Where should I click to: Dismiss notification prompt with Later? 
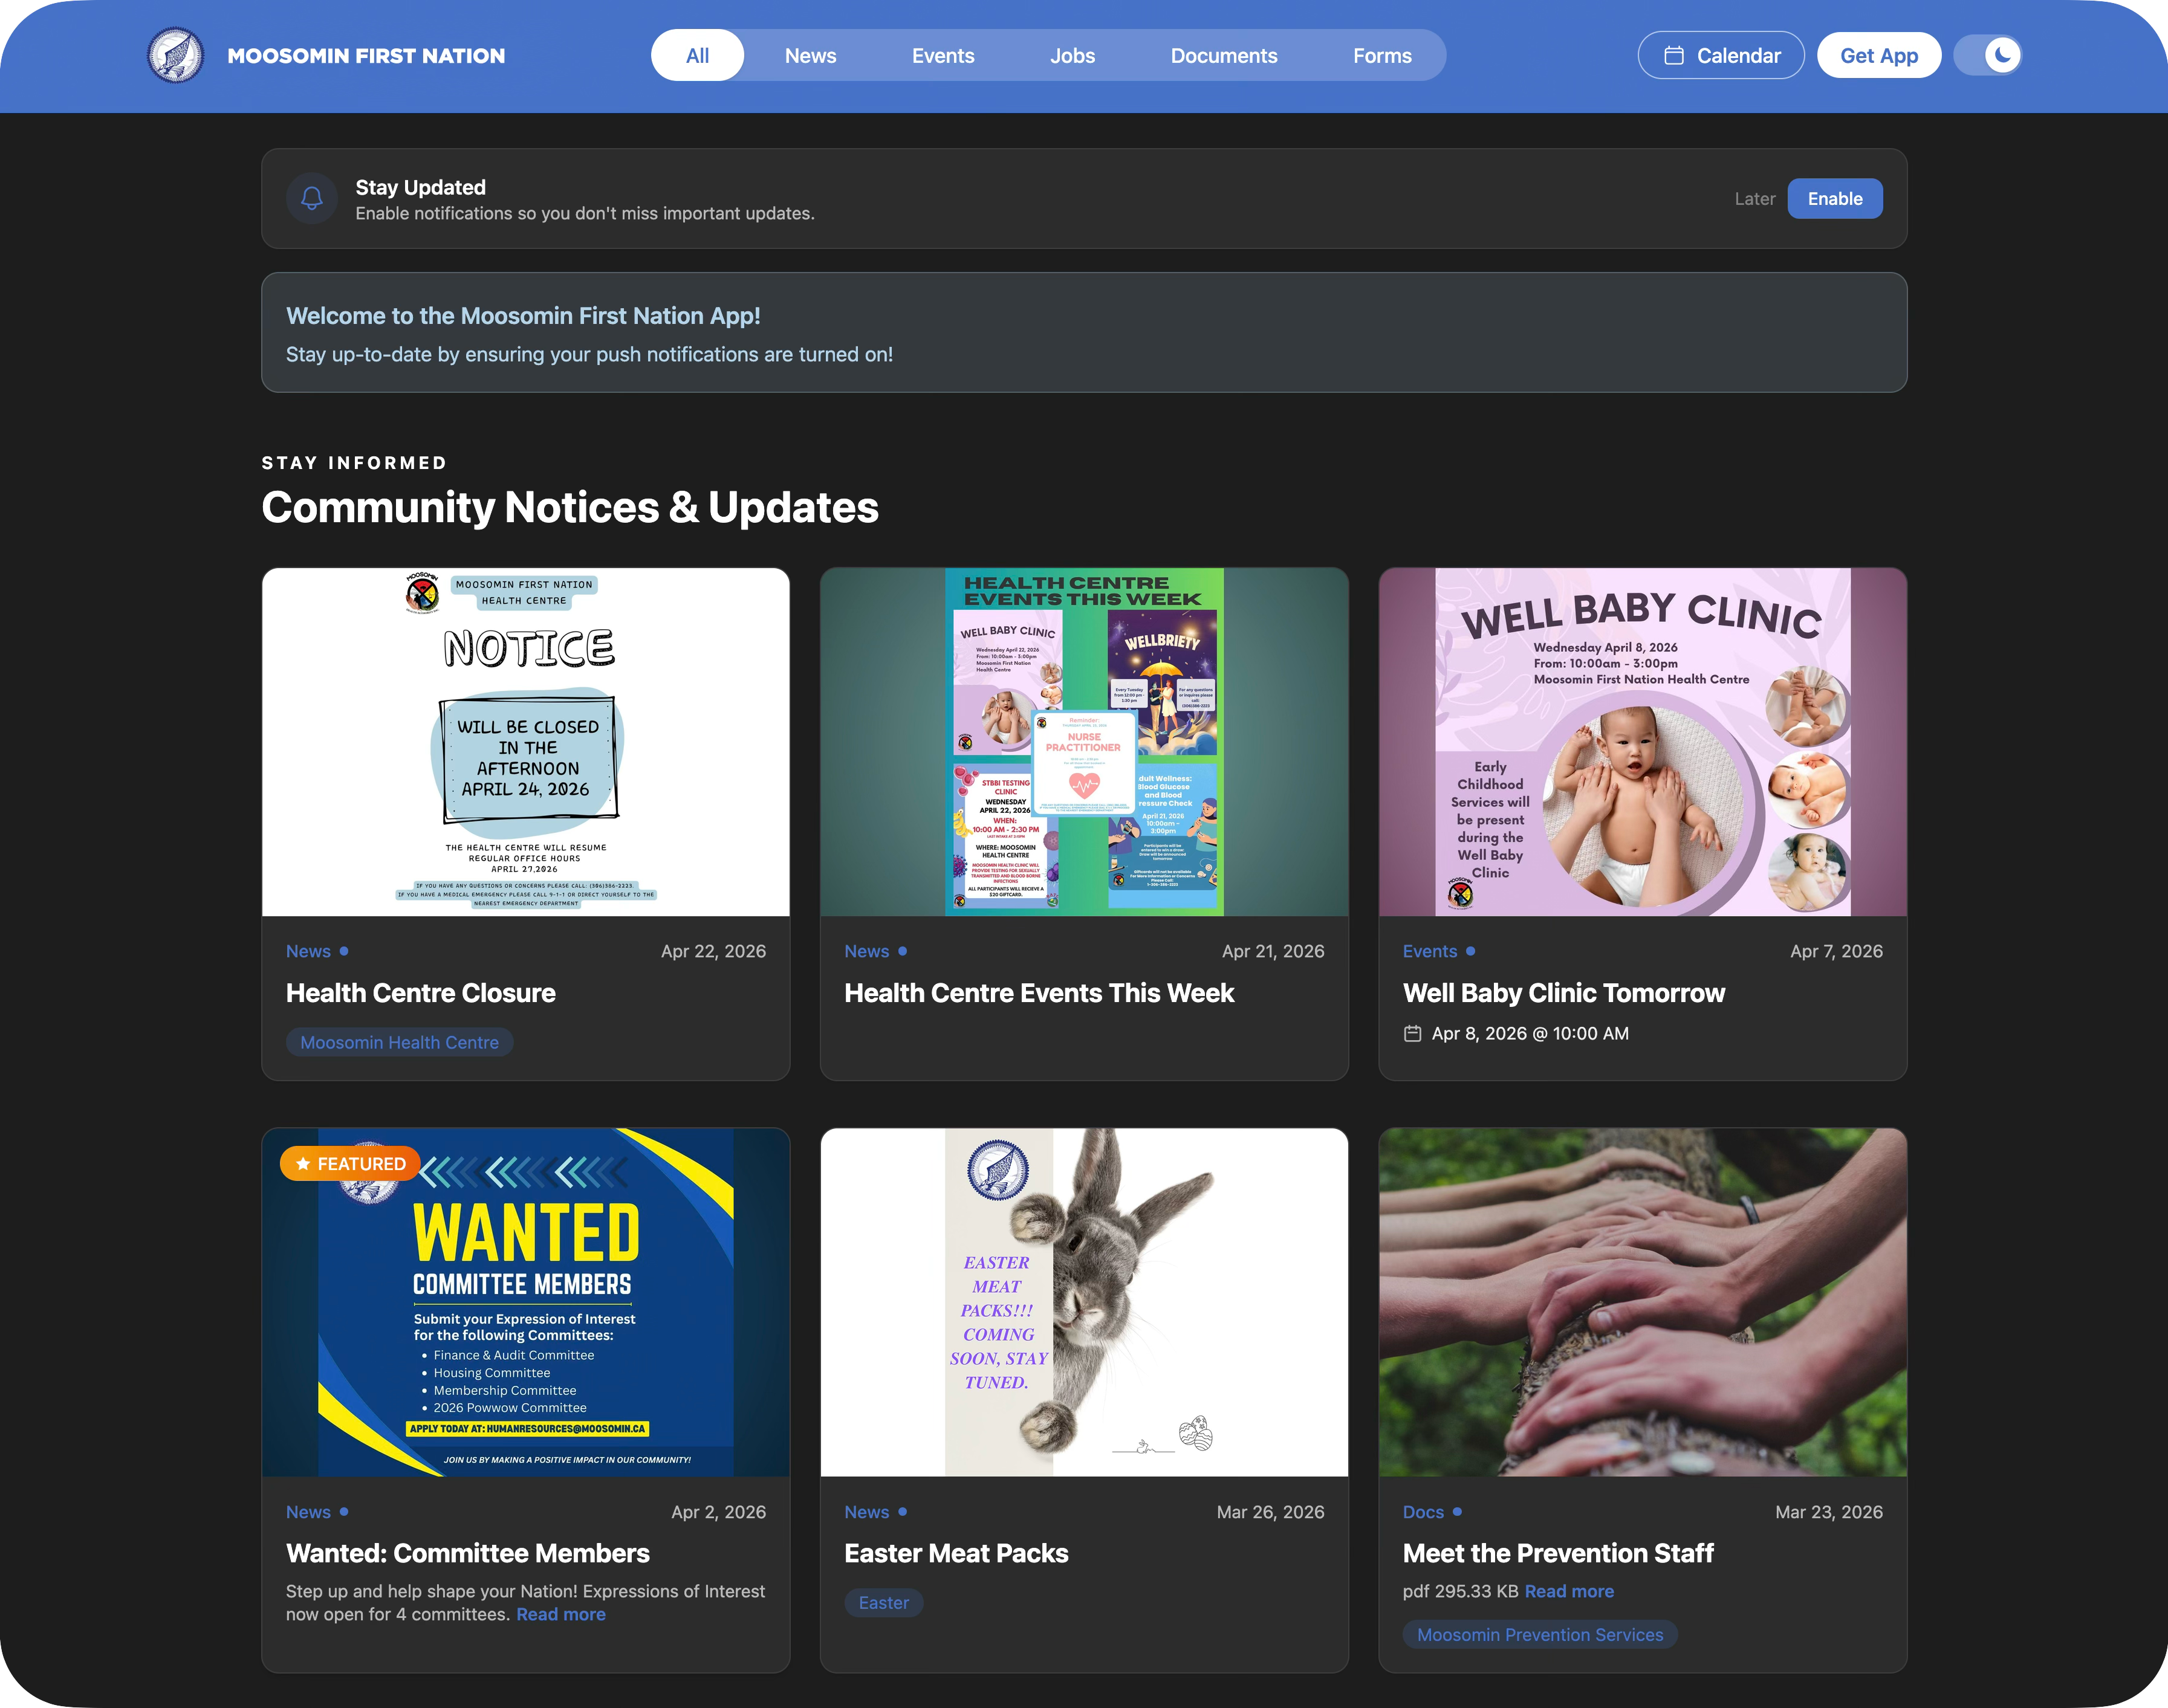[1755, 198]
